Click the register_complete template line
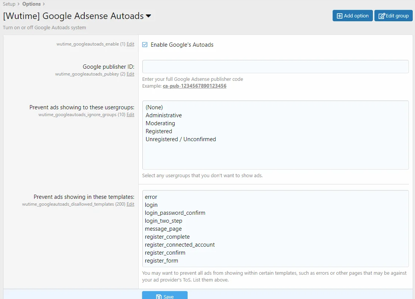415x299 pixels. [x=167, y=236]
